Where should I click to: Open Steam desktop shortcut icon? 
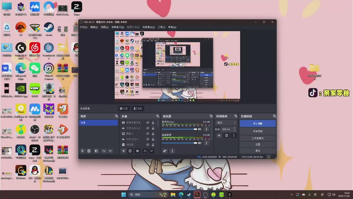(49, 27)
